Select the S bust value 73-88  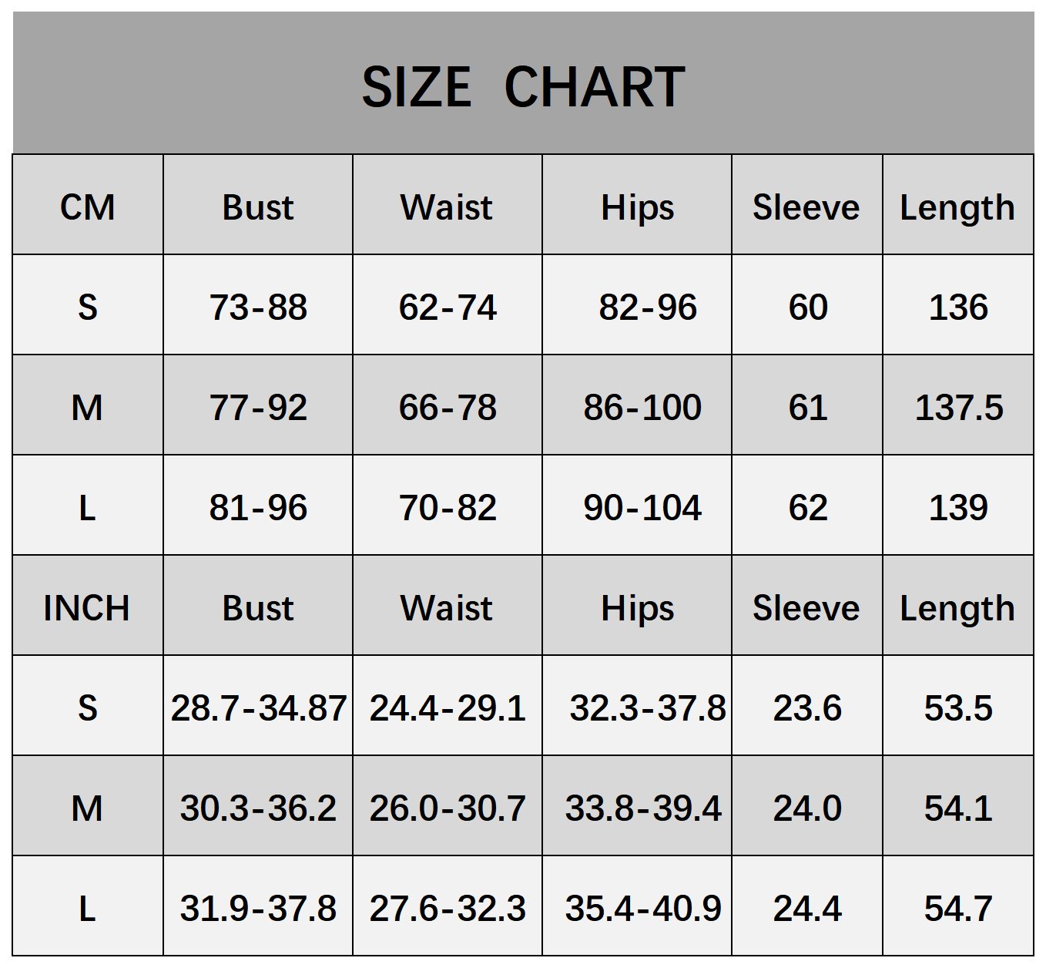coord(258,308)
